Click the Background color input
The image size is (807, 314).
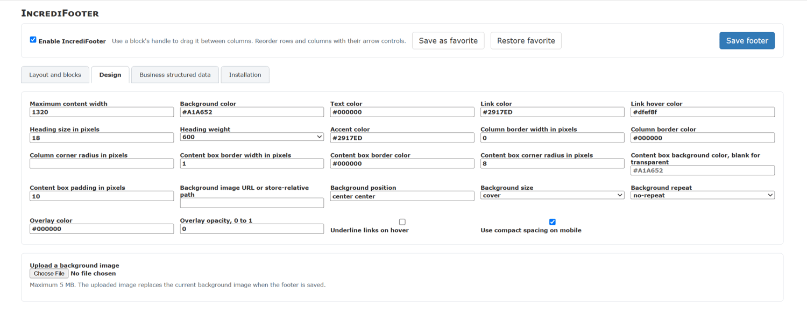252,112
